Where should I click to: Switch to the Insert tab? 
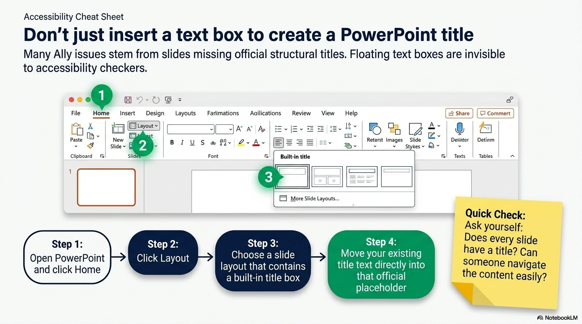pyautogui.click(x=127, y=113)
